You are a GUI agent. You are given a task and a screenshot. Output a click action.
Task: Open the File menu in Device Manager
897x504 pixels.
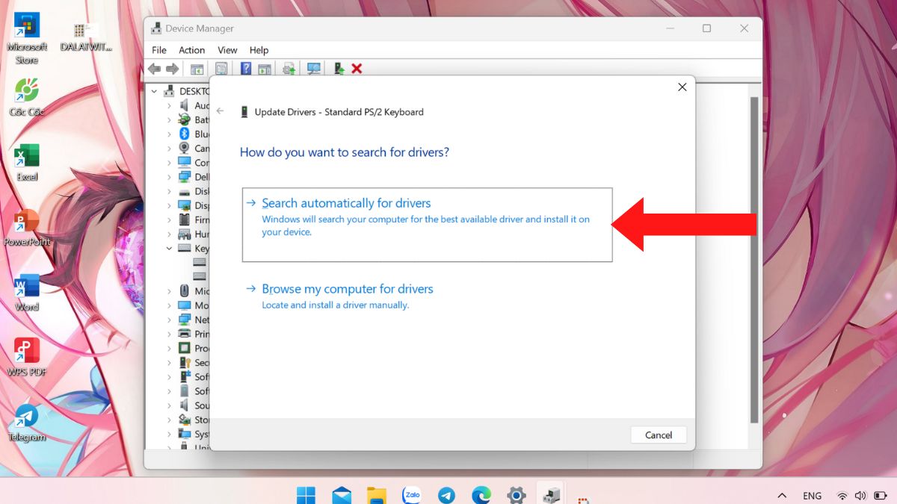[159, 50]
